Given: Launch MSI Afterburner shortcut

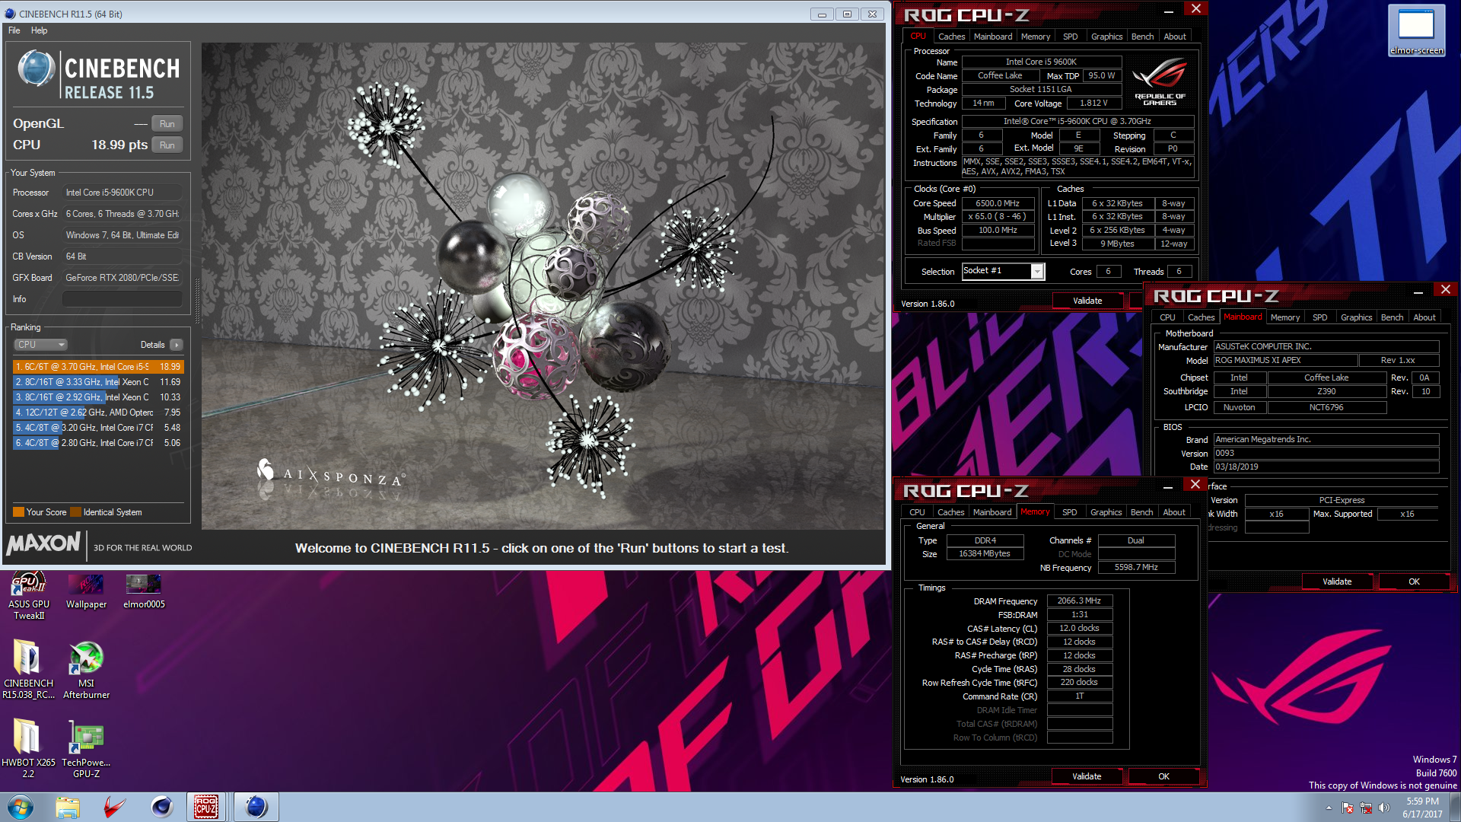Looking at the screenshot, I should [86, 670].
